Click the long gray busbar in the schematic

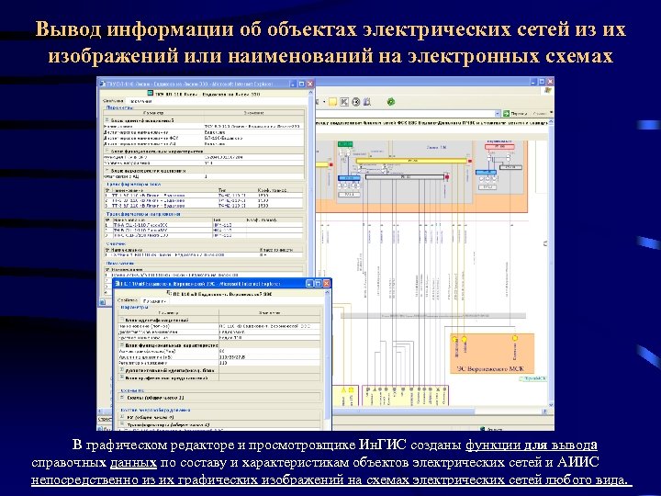[405, 177]
